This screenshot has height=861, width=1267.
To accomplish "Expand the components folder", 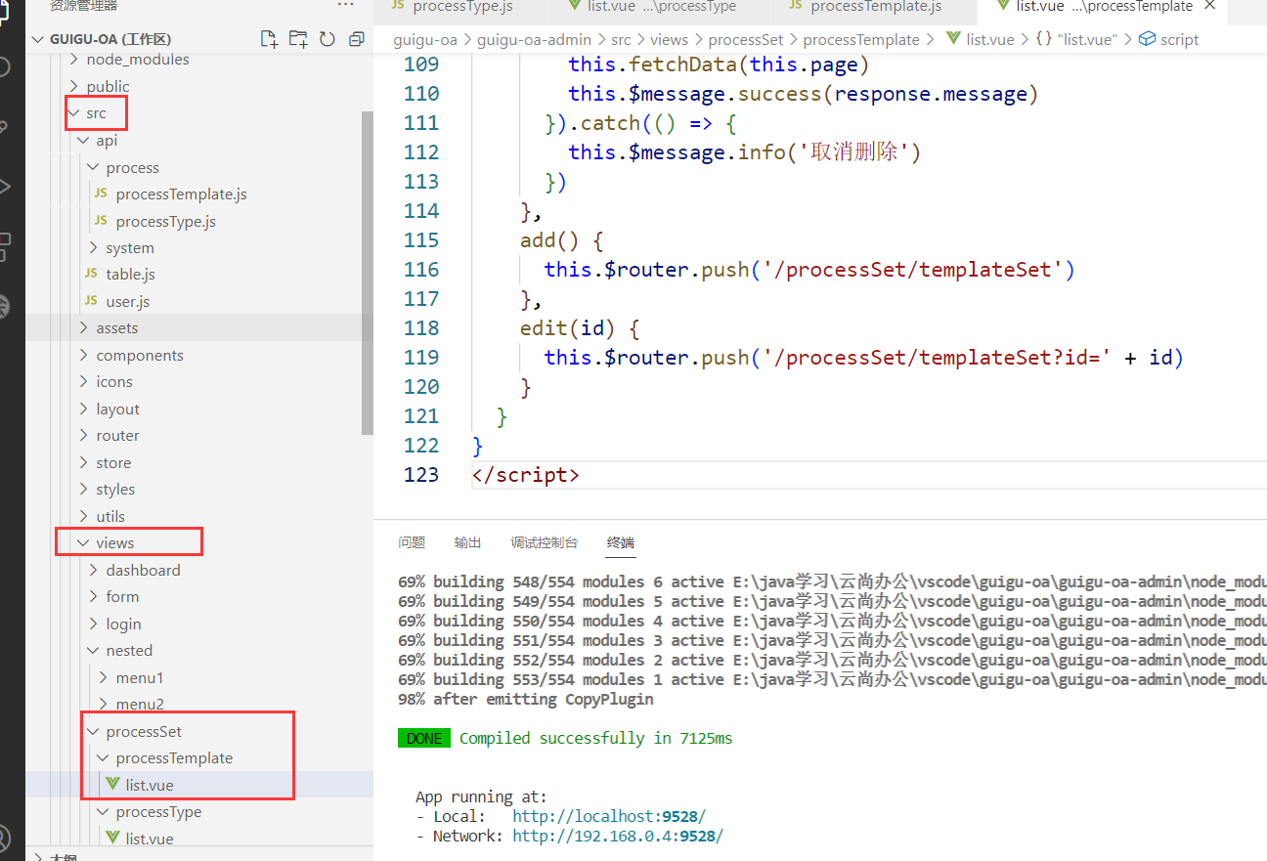I will [x=84, y=355].
